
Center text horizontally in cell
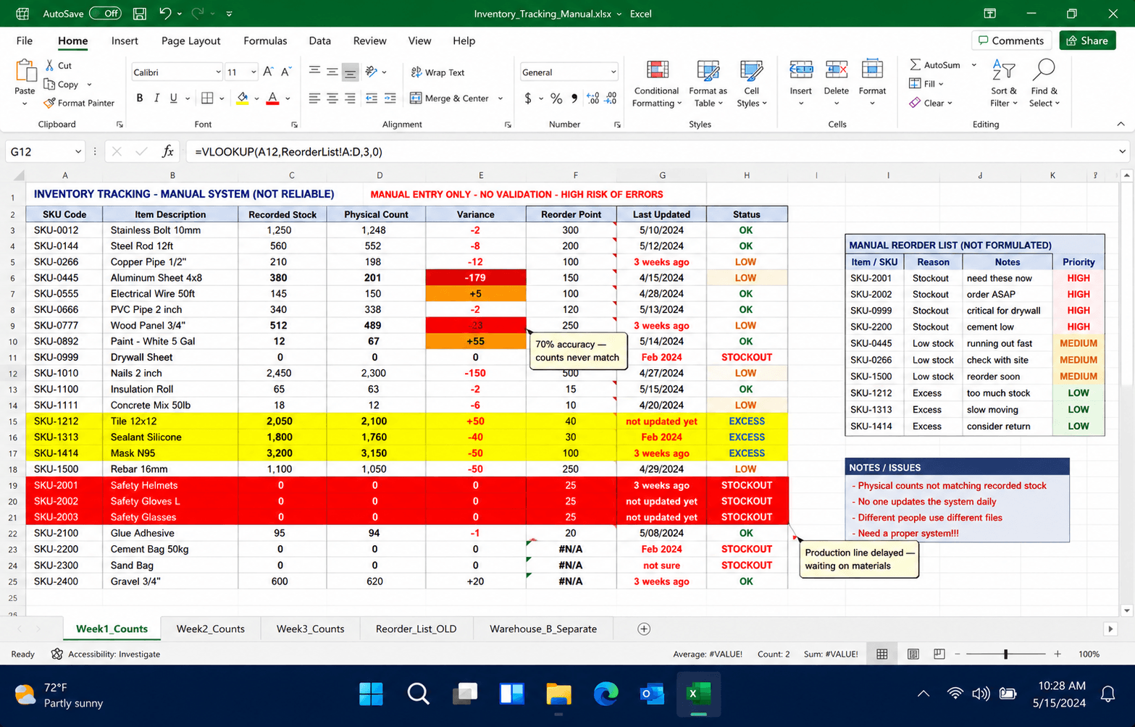(x=332, y=98)
